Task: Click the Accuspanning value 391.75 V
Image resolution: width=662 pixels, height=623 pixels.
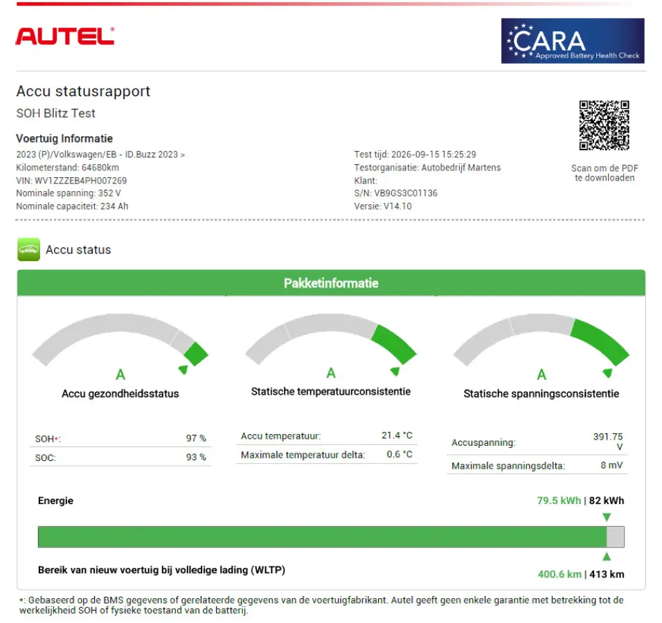Action: point(608,442)
